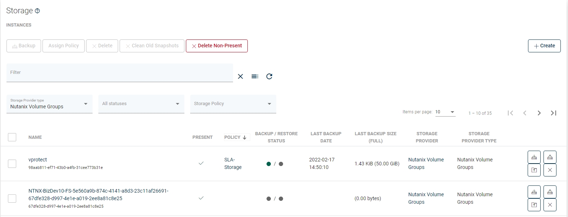Check the vprotect row checkbox
The height and width of the screenshot is (217, 568).
pos(12,164)
